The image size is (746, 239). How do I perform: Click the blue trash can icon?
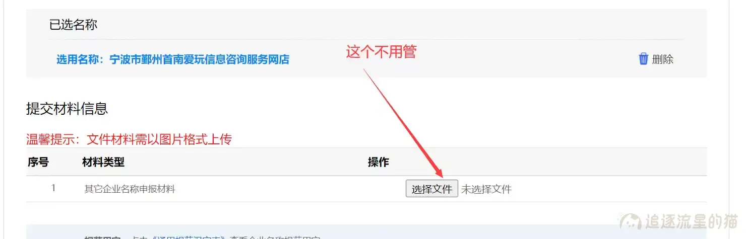click(643, 59)
